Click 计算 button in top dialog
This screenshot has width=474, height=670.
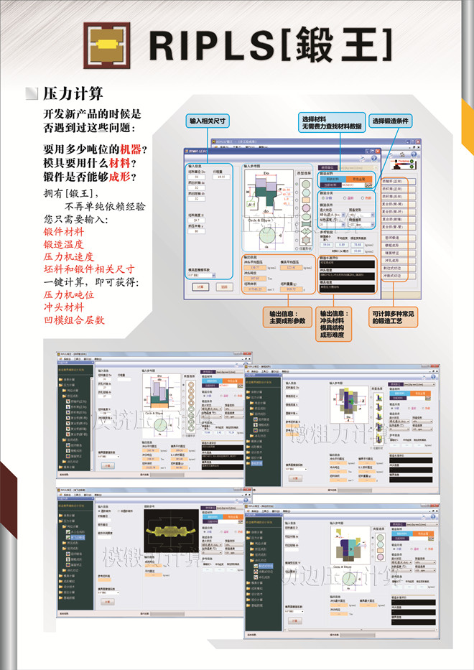click(x=200, y=287)
